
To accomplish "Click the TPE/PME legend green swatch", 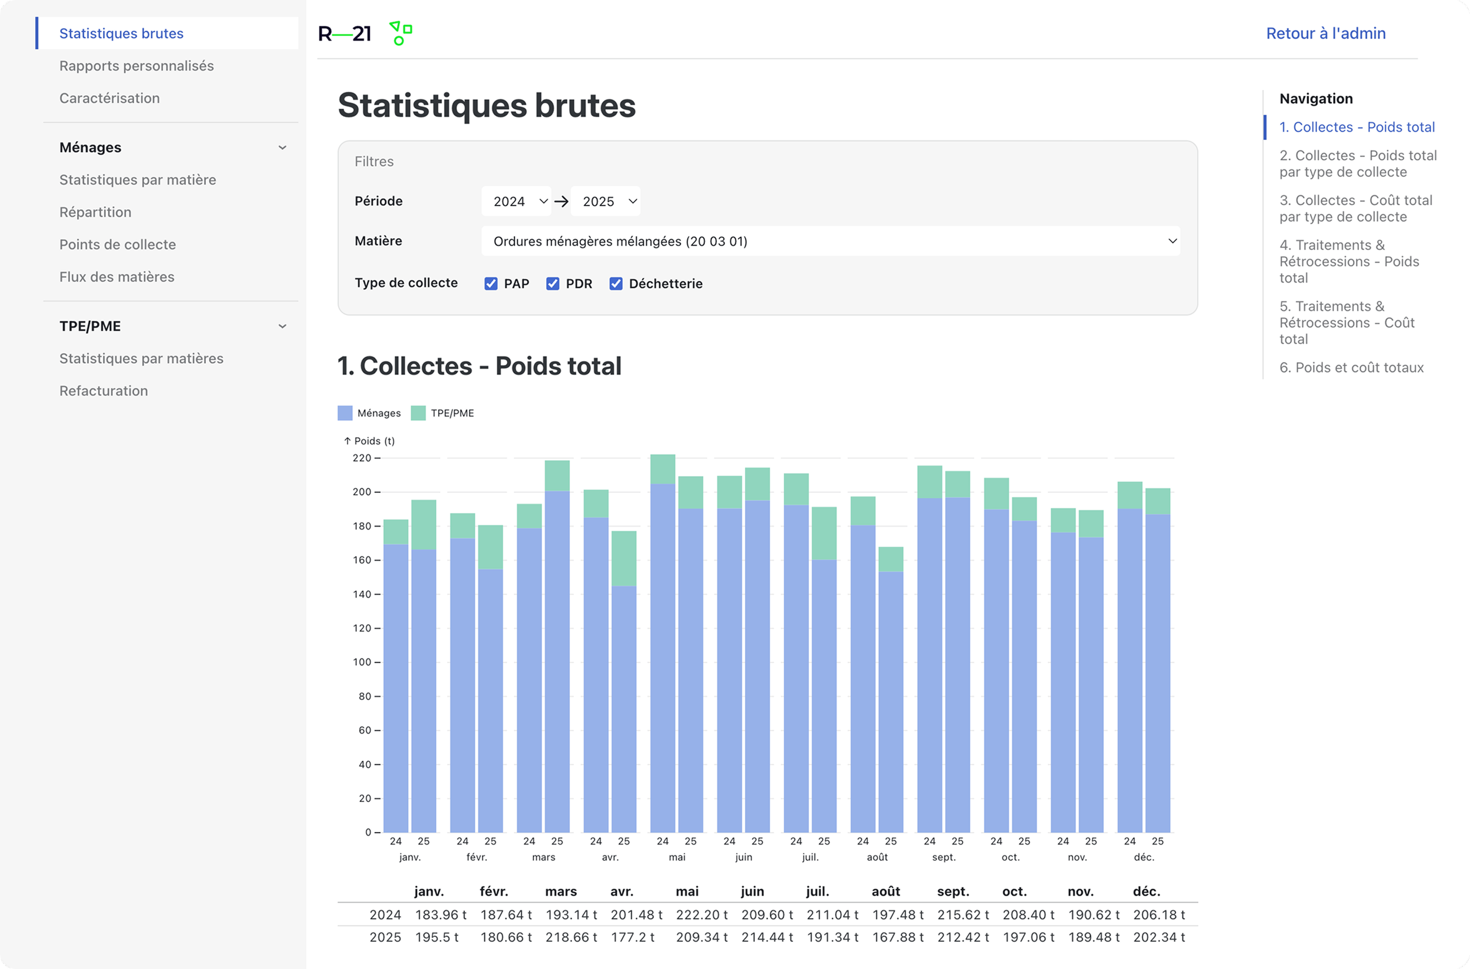I will tap(418, 413).
